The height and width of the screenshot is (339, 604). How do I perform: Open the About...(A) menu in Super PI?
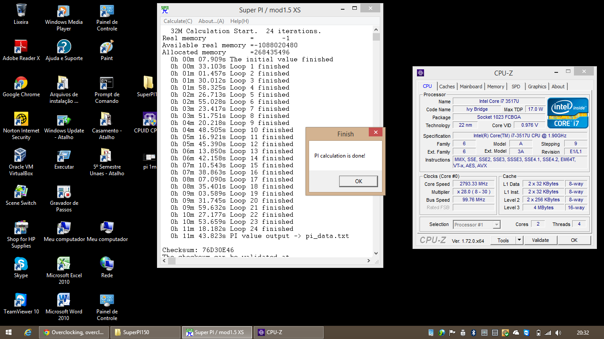pos(211,21)
